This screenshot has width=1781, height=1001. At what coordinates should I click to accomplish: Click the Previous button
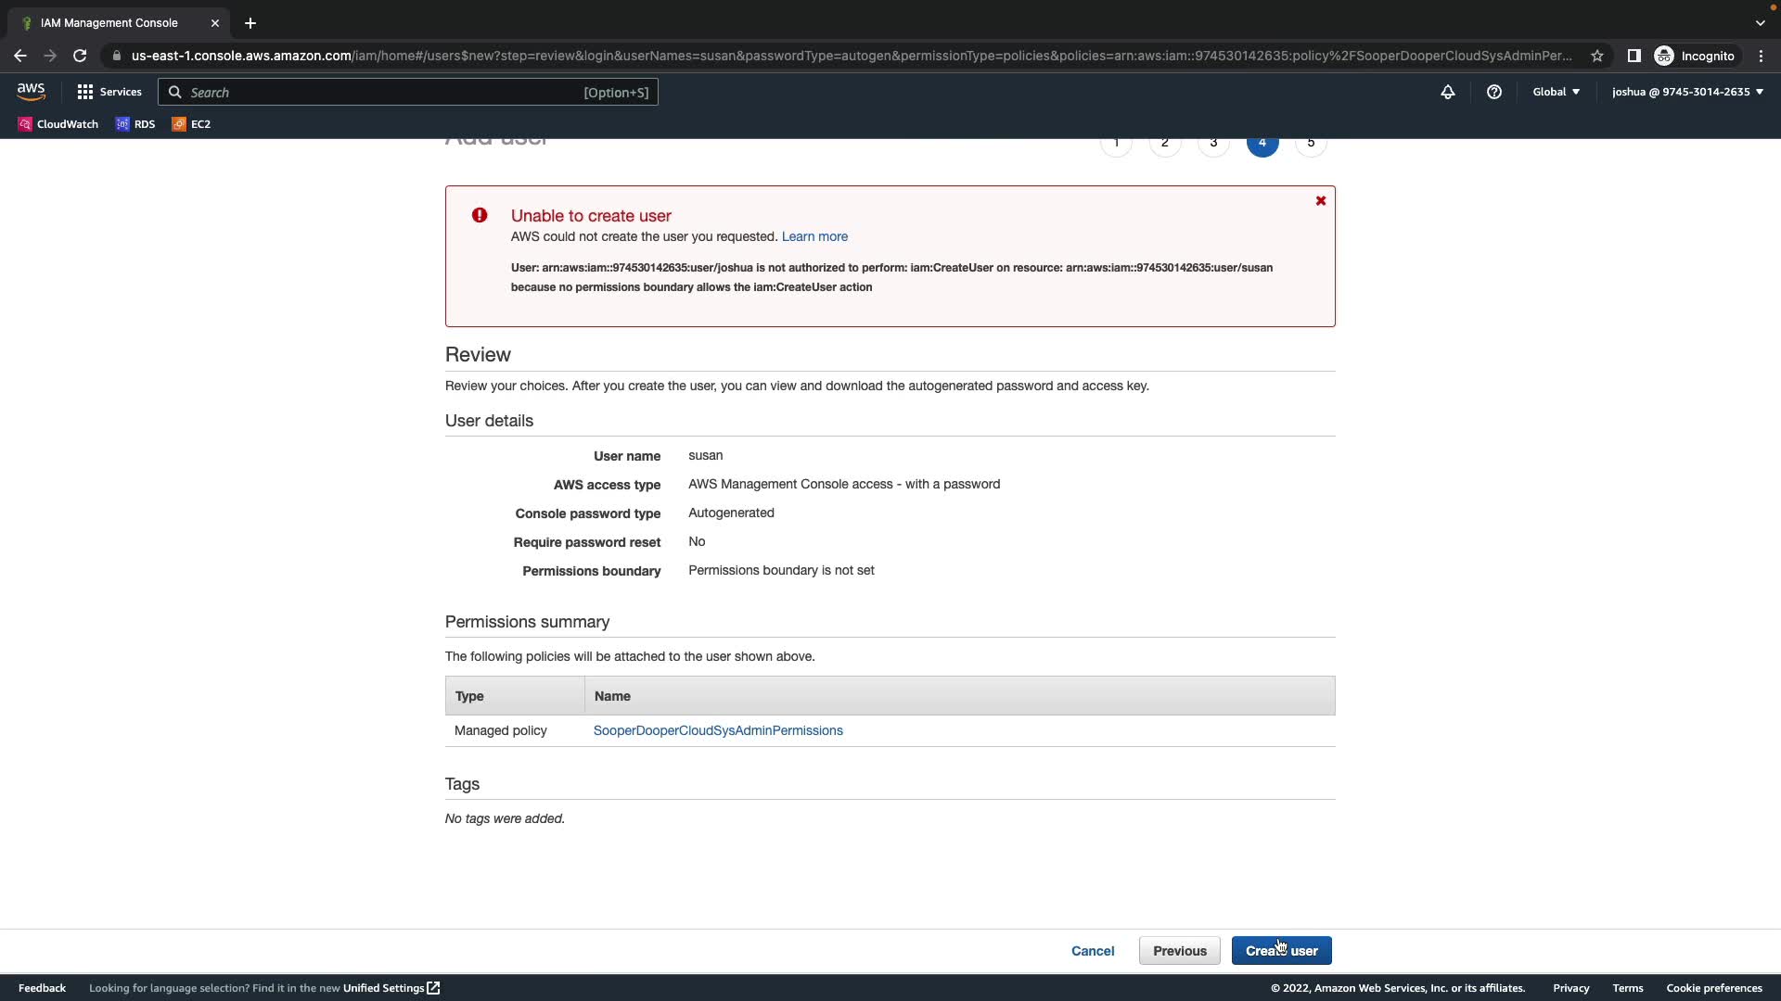(1179, 951)
